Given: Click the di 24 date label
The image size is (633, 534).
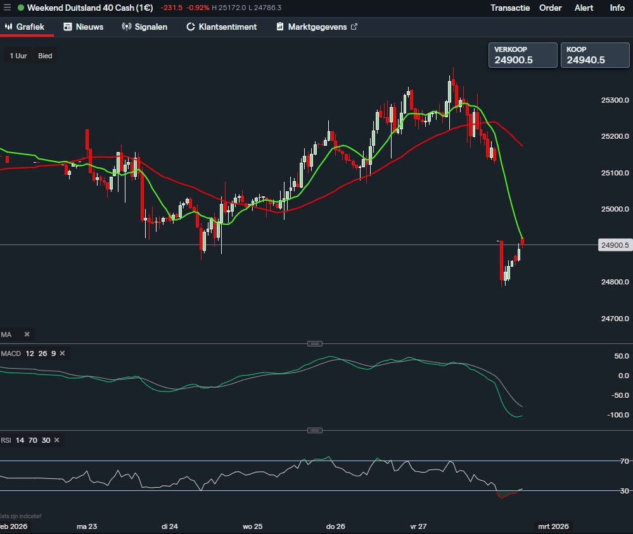Looking at the screenshot, I should (170, 526).
